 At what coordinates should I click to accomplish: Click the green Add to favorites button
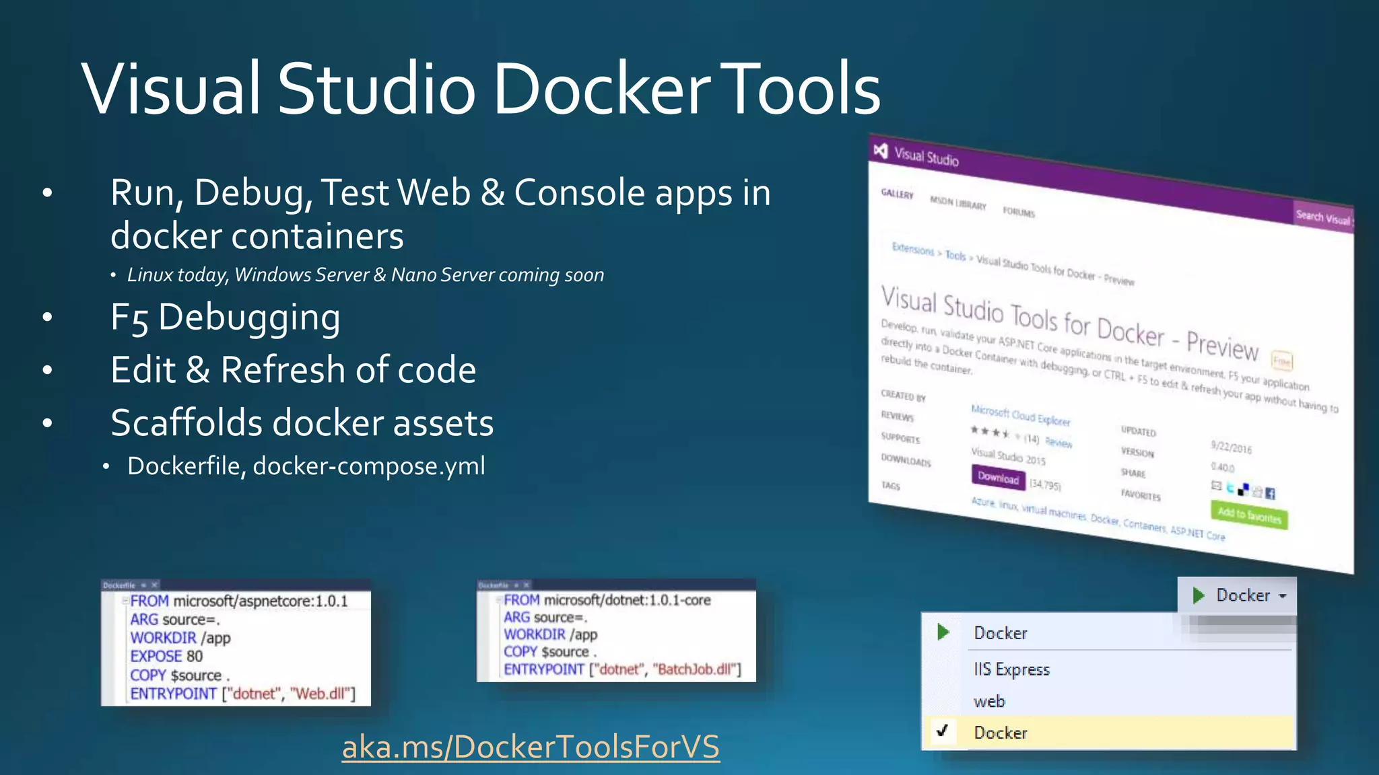click(x=1249, y=515)
